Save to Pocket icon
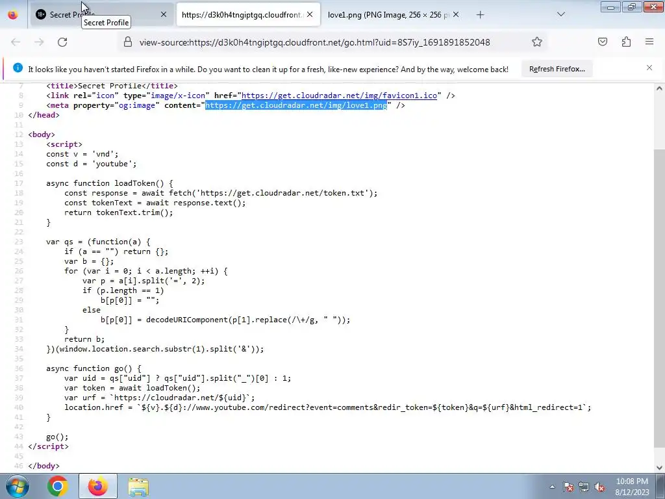The width and height of the screenshot is (665, 499). pyautogui.click(x=603, y=42)
